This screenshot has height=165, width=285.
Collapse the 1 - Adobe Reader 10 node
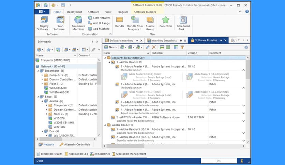pos(109,62)
